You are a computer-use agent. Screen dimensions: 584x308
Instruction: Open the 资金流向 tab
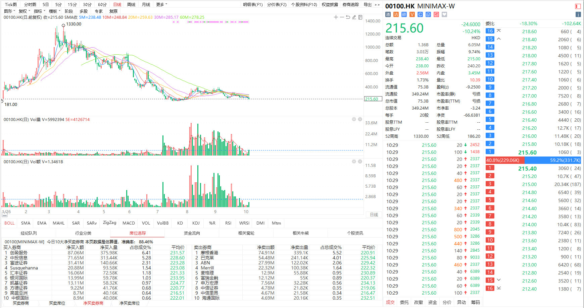coord(192,233)
